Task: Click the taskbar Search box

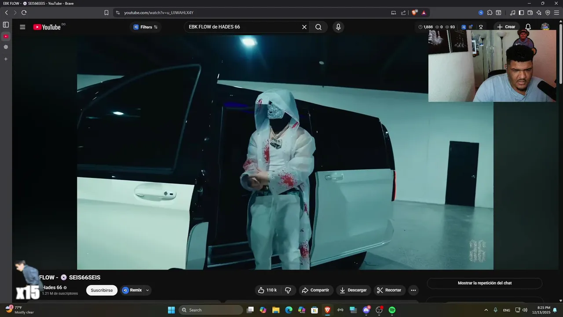Action: (211, 310)
